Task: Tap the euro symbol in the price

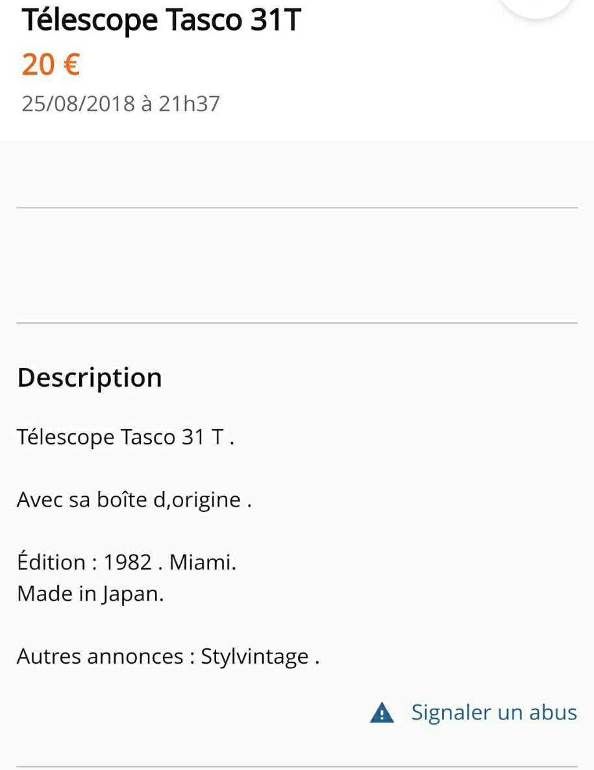Action: tap(70, 65)
